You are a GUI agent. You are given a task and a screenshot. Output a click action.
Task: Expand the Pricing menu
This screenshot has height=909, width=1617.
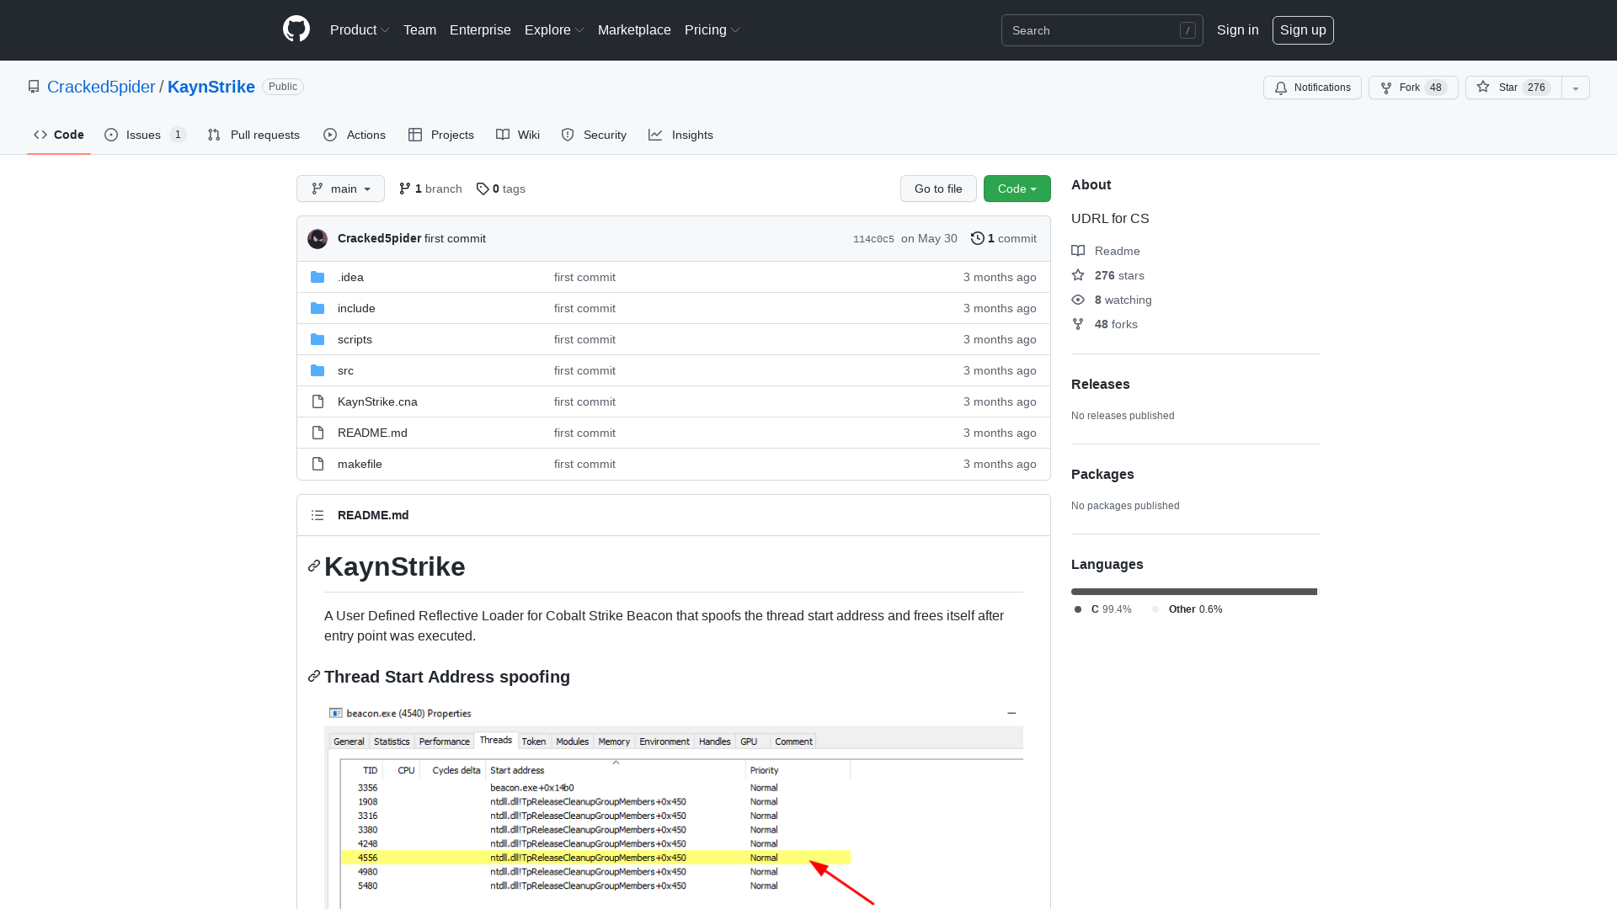coord(712,29)
